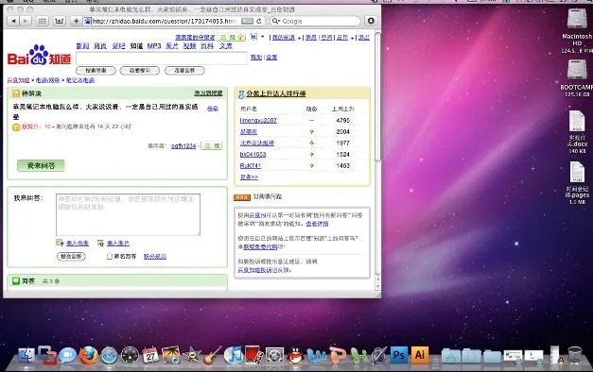Launch Firefox from the Dock
593x372 pixels.
click(x=89, y=355)
